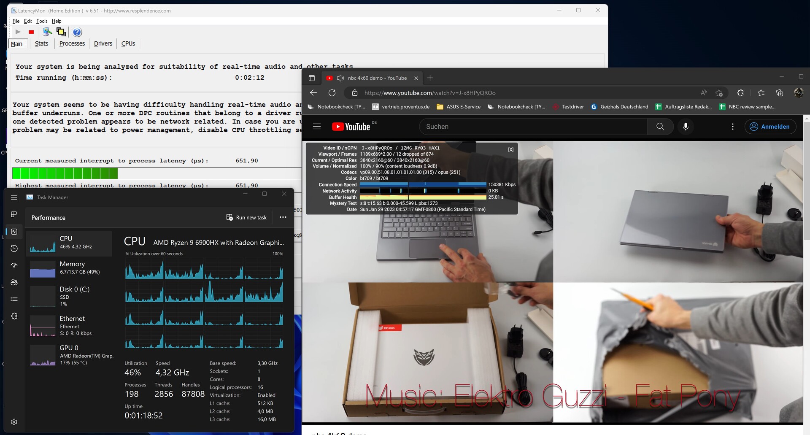Open Users page in Task Manager sidebar
The height and width of the screenshot is (435, 810).
click(x=14, y=282)
